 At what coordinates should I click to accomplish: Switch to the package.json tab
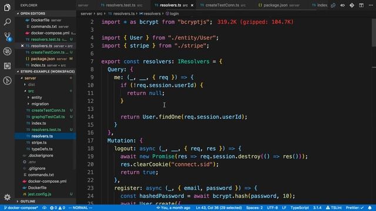click(279, 5)
